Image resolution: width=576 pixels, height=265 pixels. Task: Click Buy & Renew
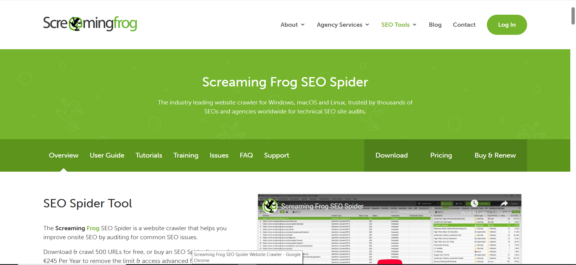pos(495,155)
